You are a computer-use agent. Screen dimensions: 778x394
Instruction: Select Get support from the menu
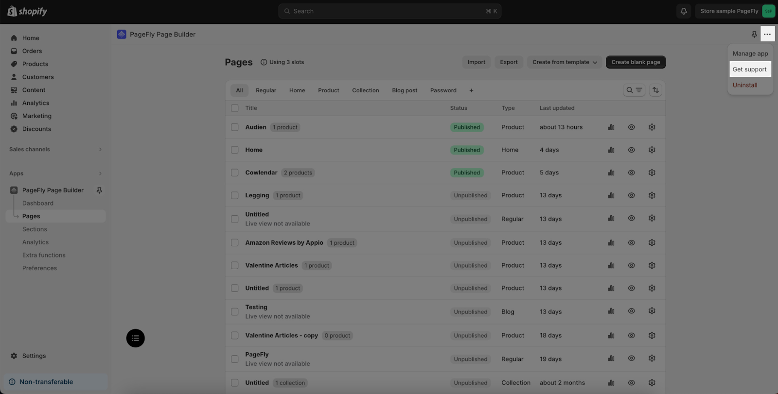750,69
